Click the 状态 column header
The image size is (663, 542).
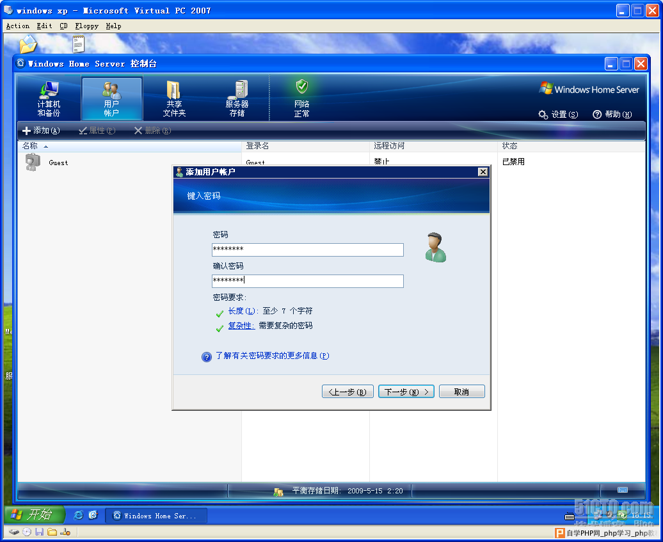[571, 146]
